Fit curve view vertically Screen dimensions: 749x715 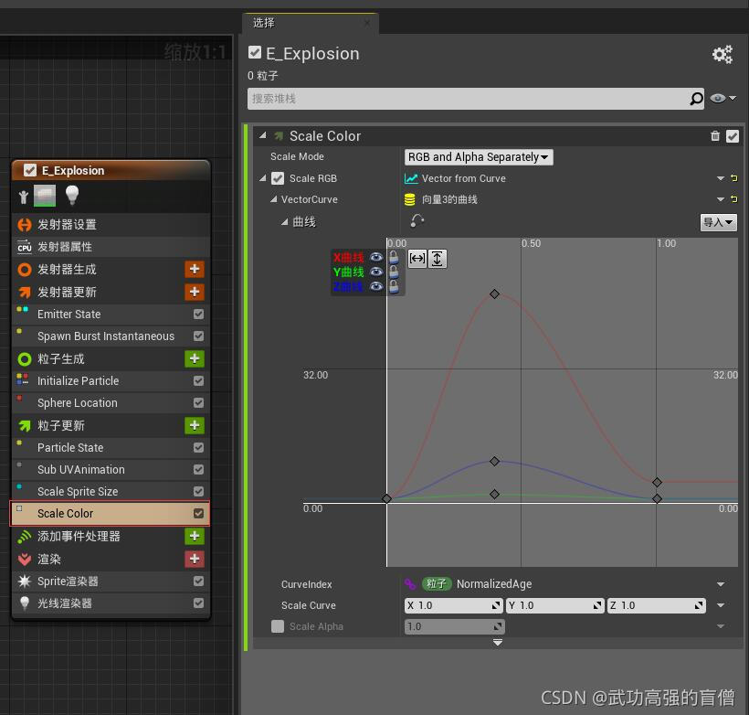click(x=437, y=259)
